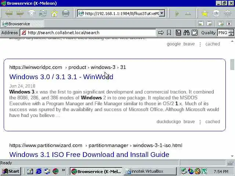Click brave link next to google
Screen dimensions: 235x176
click(x=189, y=44)
